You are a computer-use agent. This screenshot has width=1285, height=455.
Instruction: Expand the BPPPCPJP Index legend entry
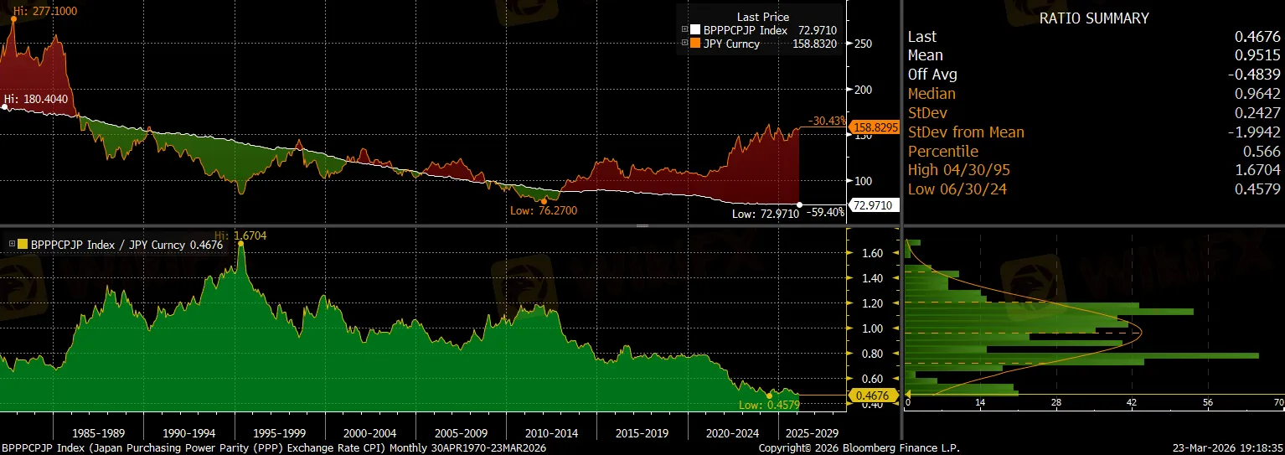pos(684,30)
